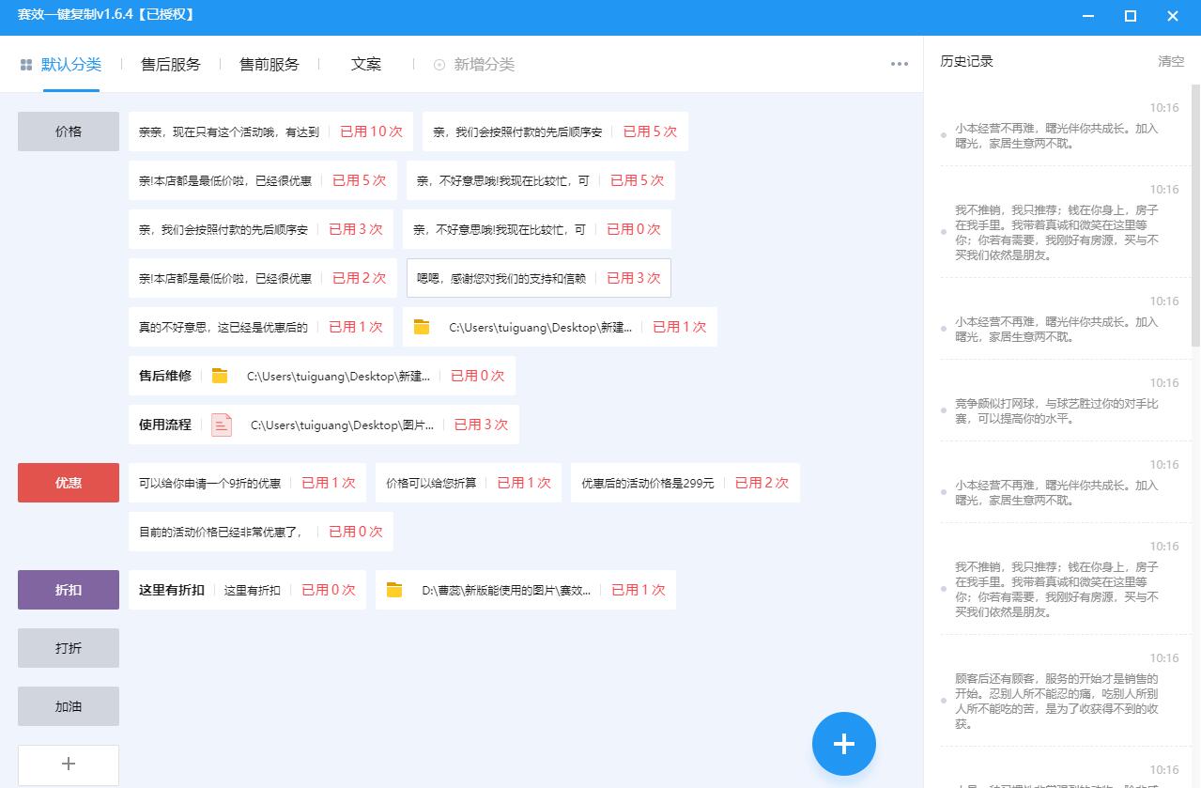This screenshot has width=1201, height=788.
Task: Select the purple 折扣 category
Action: pyautogui.click(x=68, y=589)
